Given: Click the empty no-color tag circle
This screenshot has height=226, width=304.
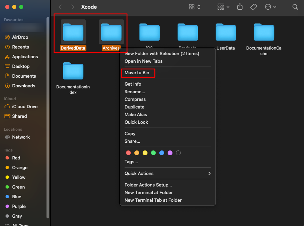Looking at the screenshot, I should pos(178,153).
